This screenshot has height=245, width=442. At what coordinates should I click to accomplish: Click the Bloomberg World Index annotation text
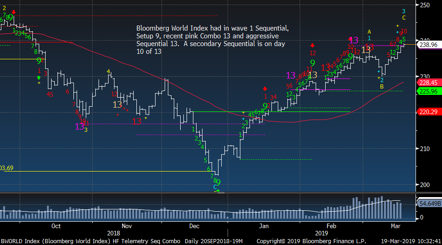[213, 40]
